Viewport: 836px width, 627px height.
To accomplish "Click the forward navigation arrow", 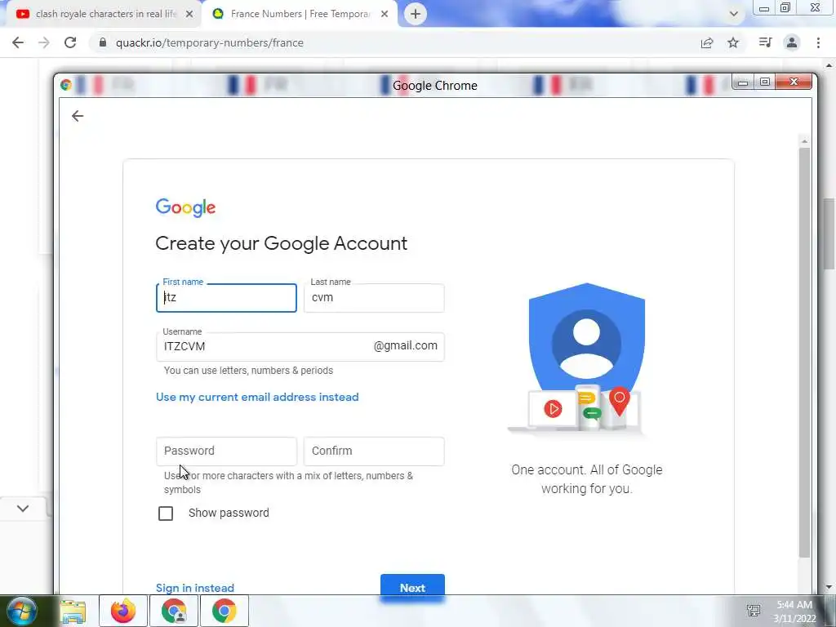I will coord(44,42).
